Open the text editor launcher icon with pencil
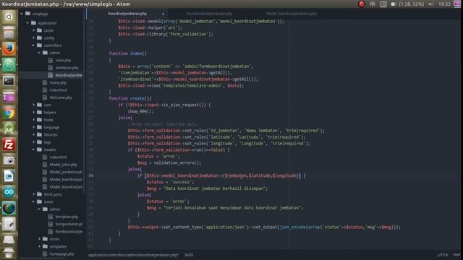The width and height of the screenshot is (463, 260). (x=9, y=224)
